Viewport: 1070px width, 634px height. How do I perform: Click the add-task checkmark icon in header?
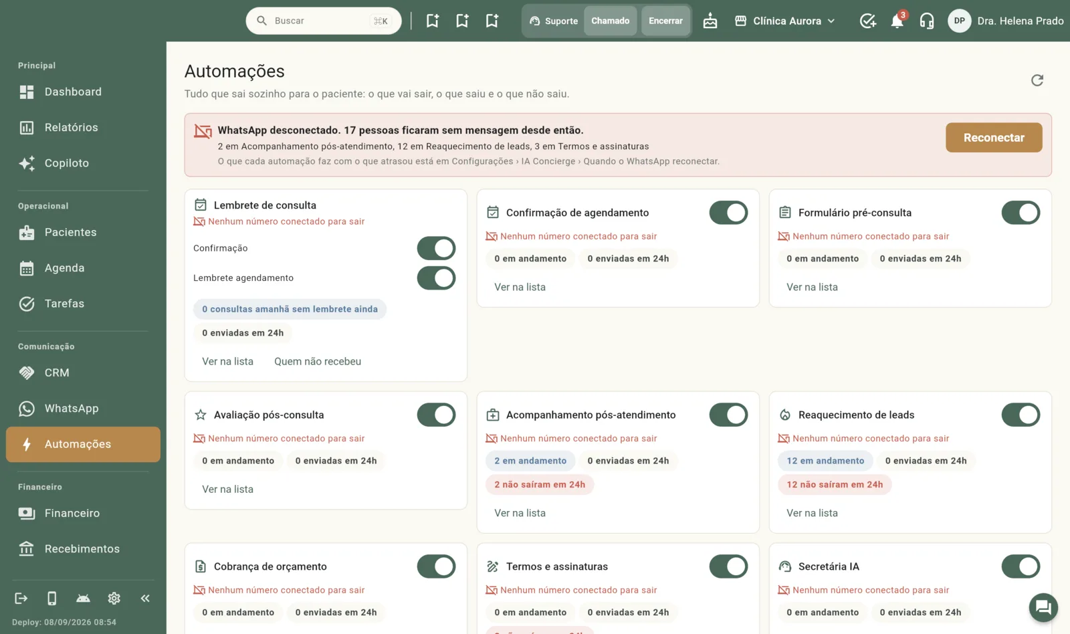pos(867,21)
